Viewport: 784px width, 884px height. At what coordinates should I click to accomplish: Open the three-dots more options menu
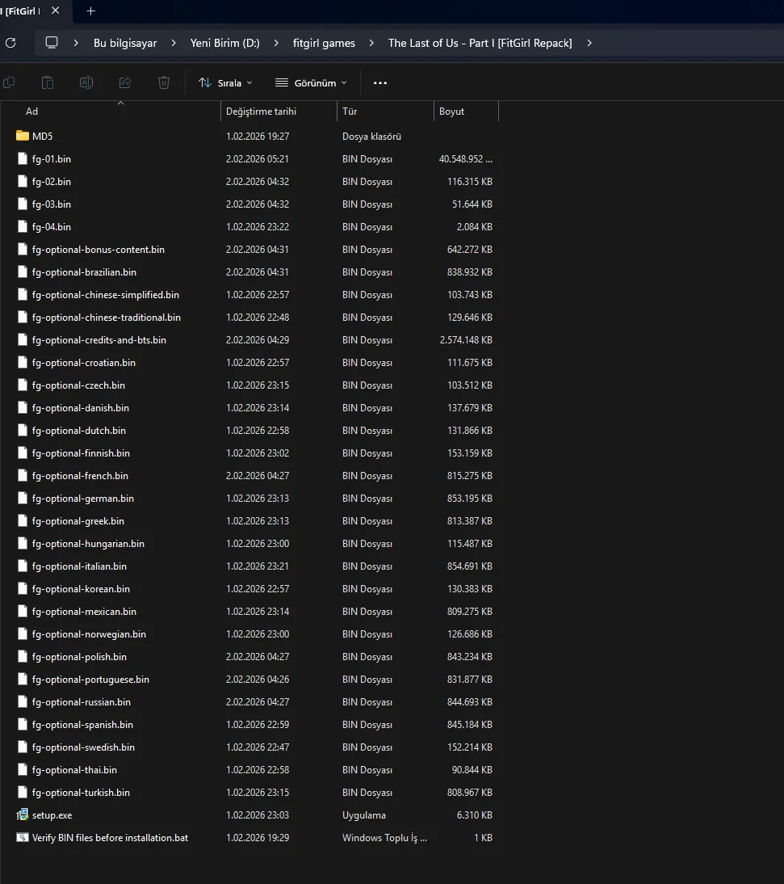pyautogui.click(x=380, y=83)
